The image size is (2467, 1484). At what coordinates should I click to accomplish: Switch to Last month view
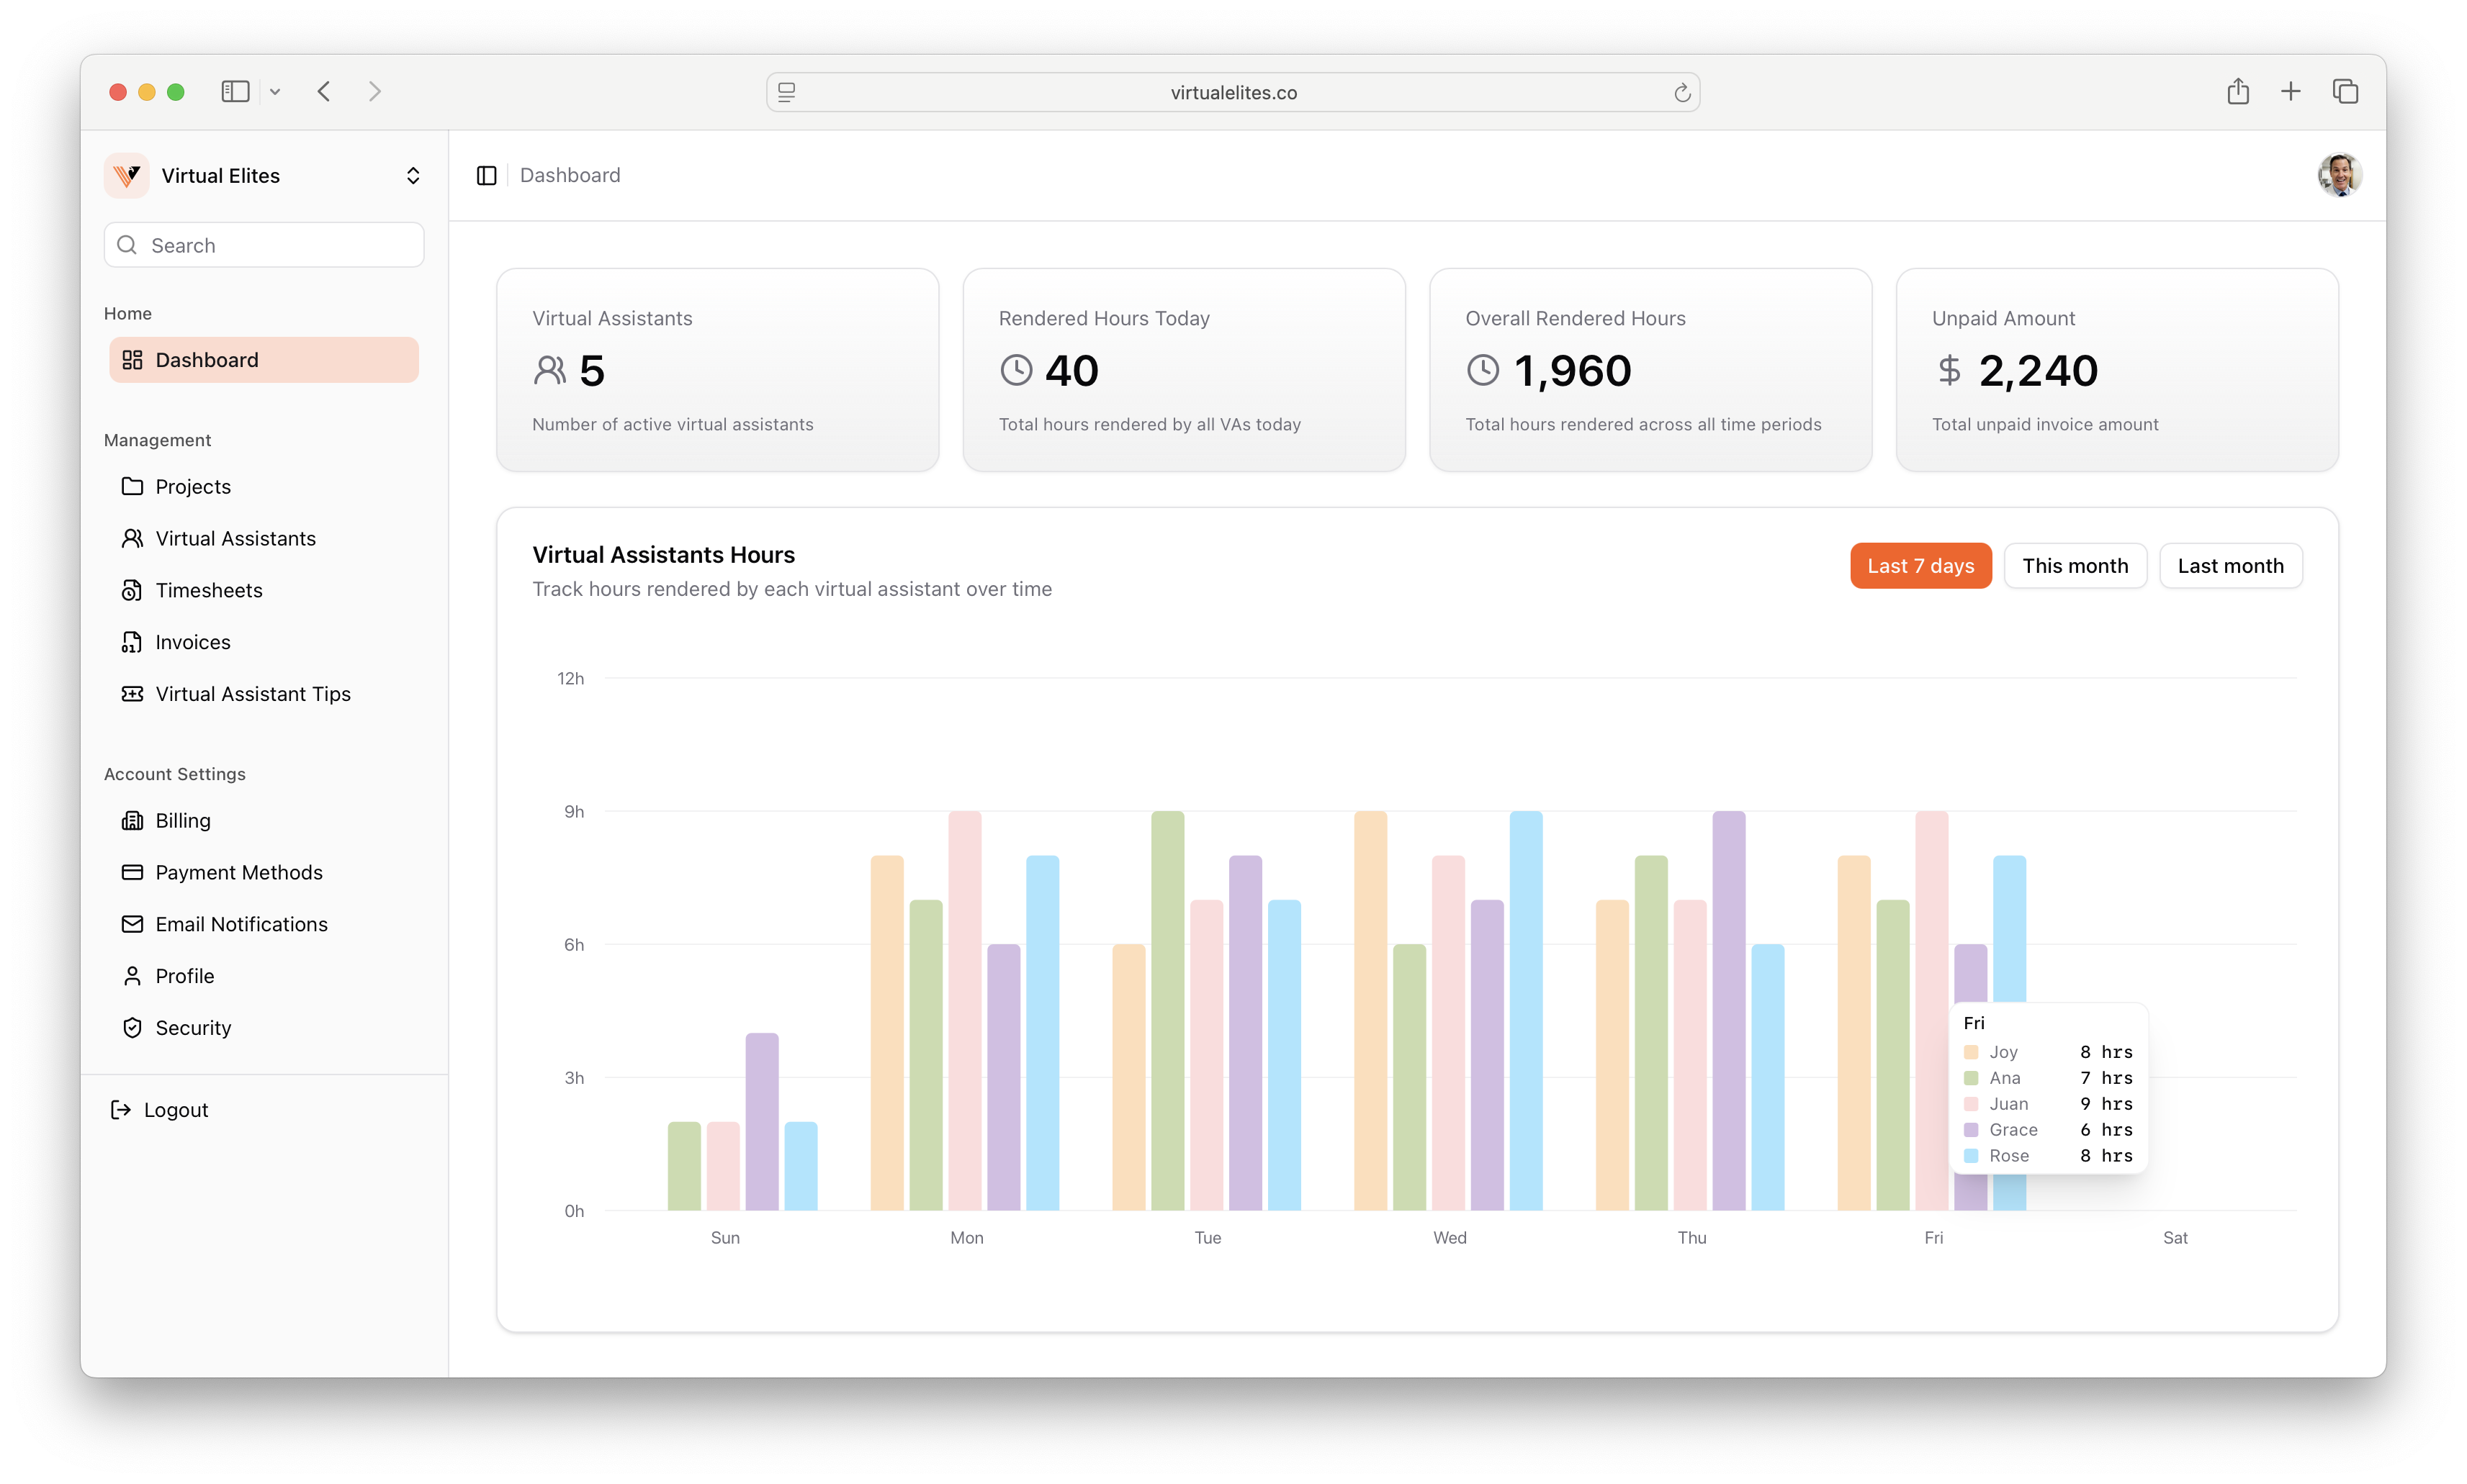coord(2231,565)
